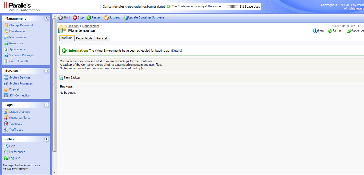
Task: Click the Change Password key icon
Action: point(6,25)
